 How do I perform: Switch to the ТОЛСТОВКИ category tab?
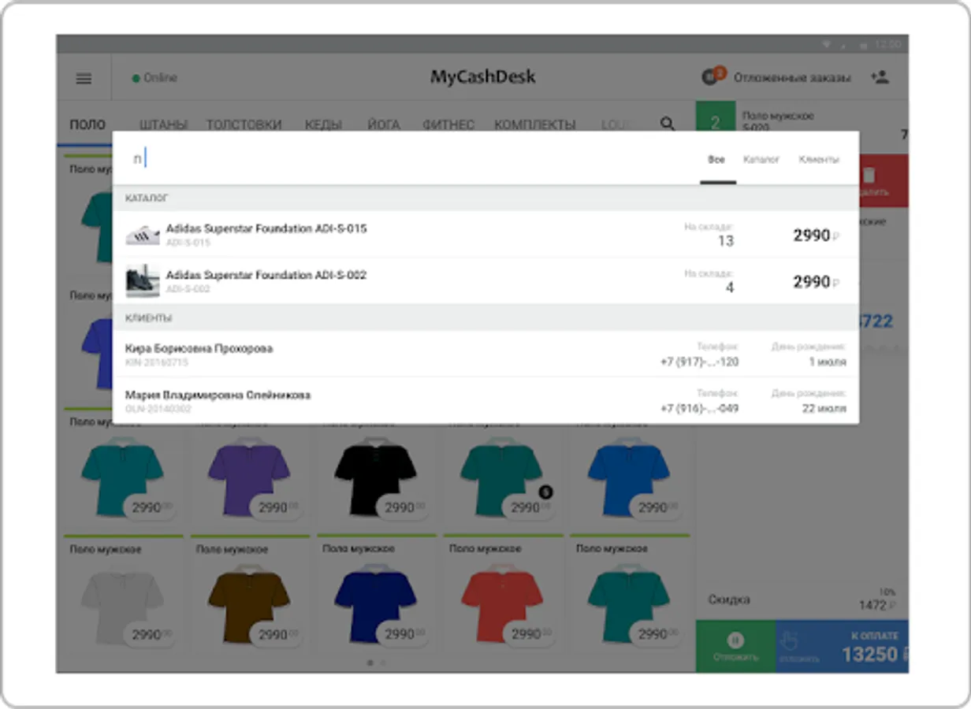[244, 124]
